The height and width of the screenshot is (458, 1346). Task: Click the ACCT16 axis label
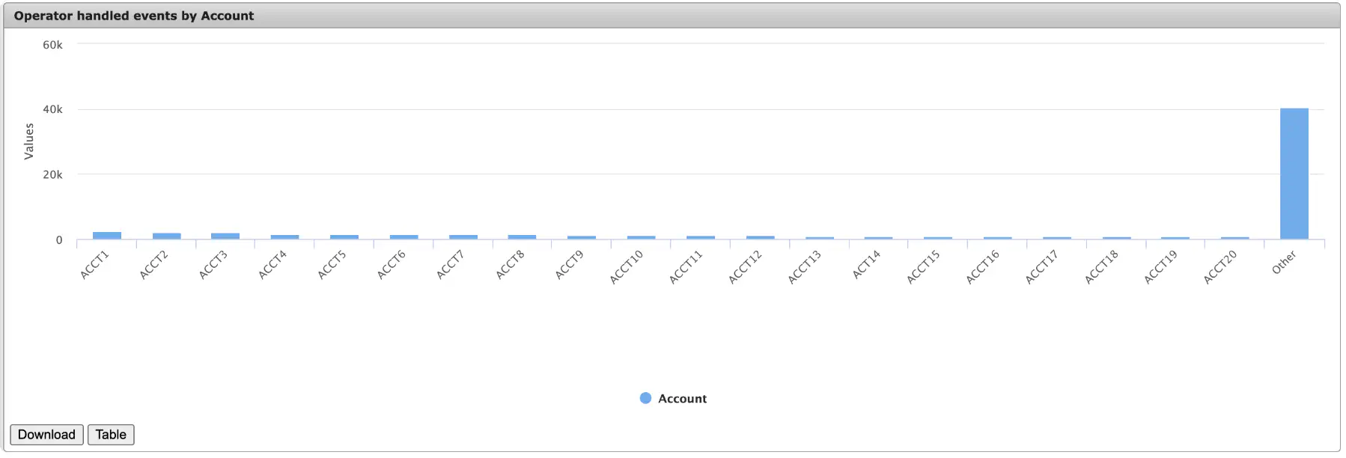coord(983,268)
